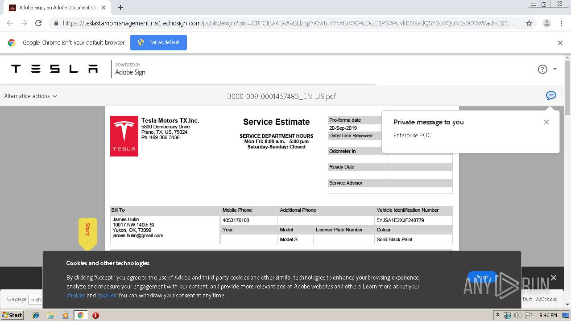The width and height of the screenshot is (571, 321).
Task: Click the Service Estimate heading
Action: tap(276, 122)
